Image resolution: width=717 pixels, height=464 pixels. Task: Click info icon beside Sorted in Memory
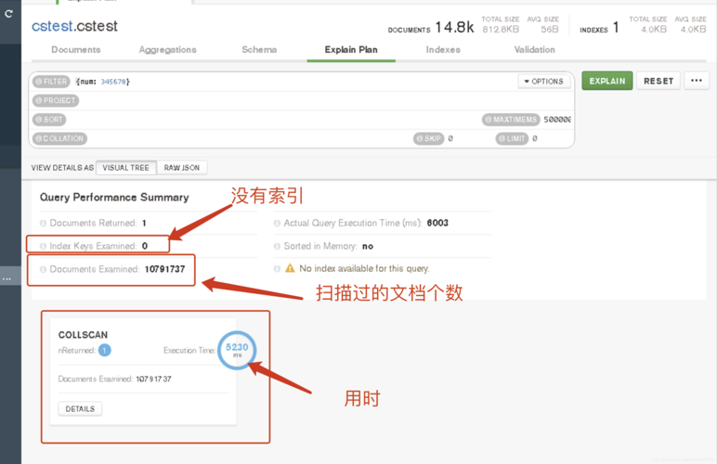[277, 247]
